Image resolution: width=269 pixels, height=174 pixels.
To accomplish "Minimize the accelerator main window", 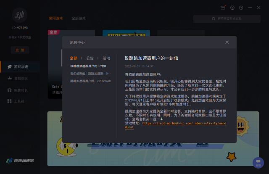I will coord(250,8).
